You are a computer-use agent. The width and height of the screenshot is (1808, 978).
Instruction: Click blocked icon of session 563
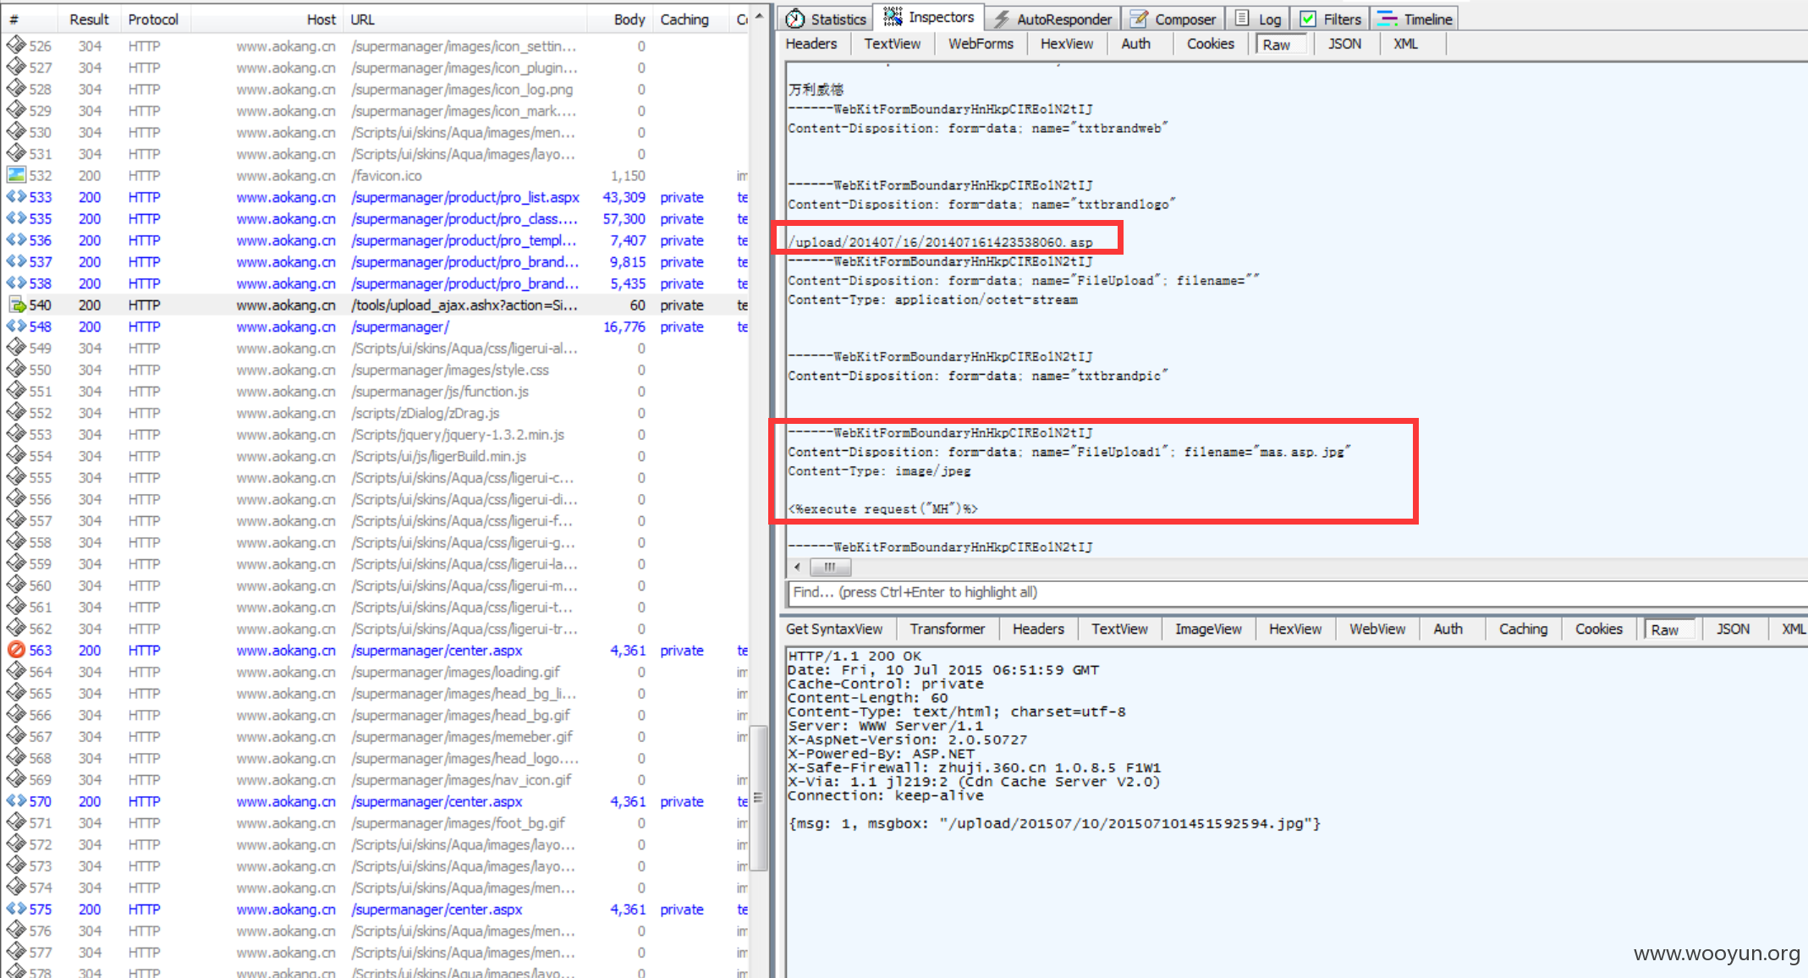click(16, 650)
